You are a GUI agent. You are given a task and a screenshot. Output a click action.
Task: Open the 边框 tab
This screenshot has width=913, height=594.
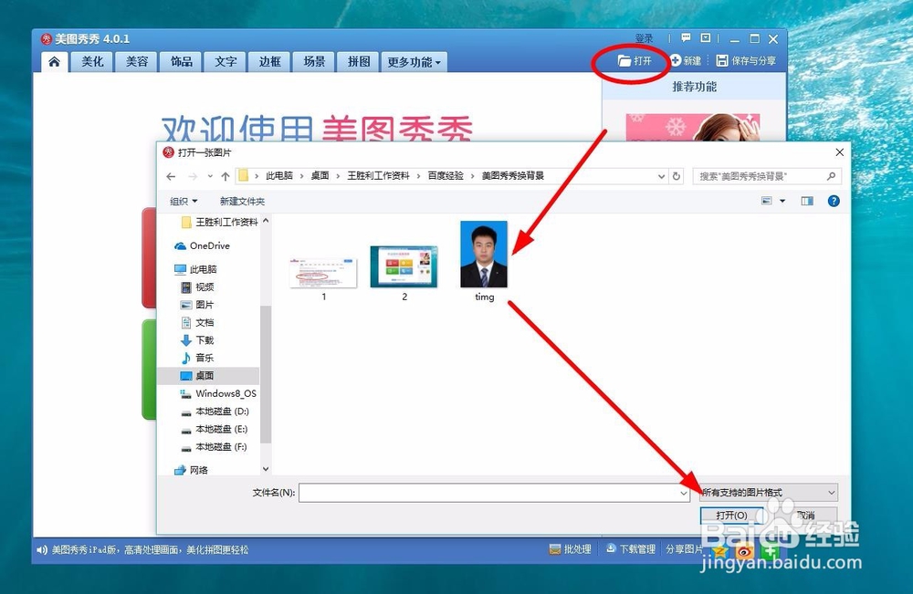click(x=269, y=61)
